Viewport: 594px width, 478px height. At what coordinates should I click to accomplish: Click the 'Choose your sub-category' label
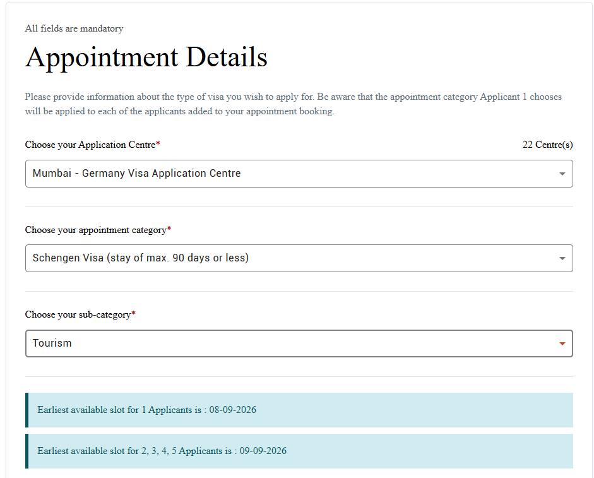78,314
